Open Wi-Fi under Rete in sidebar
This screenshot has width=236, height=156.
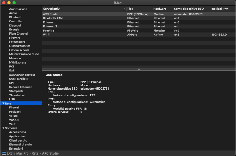tap(13, 124)
